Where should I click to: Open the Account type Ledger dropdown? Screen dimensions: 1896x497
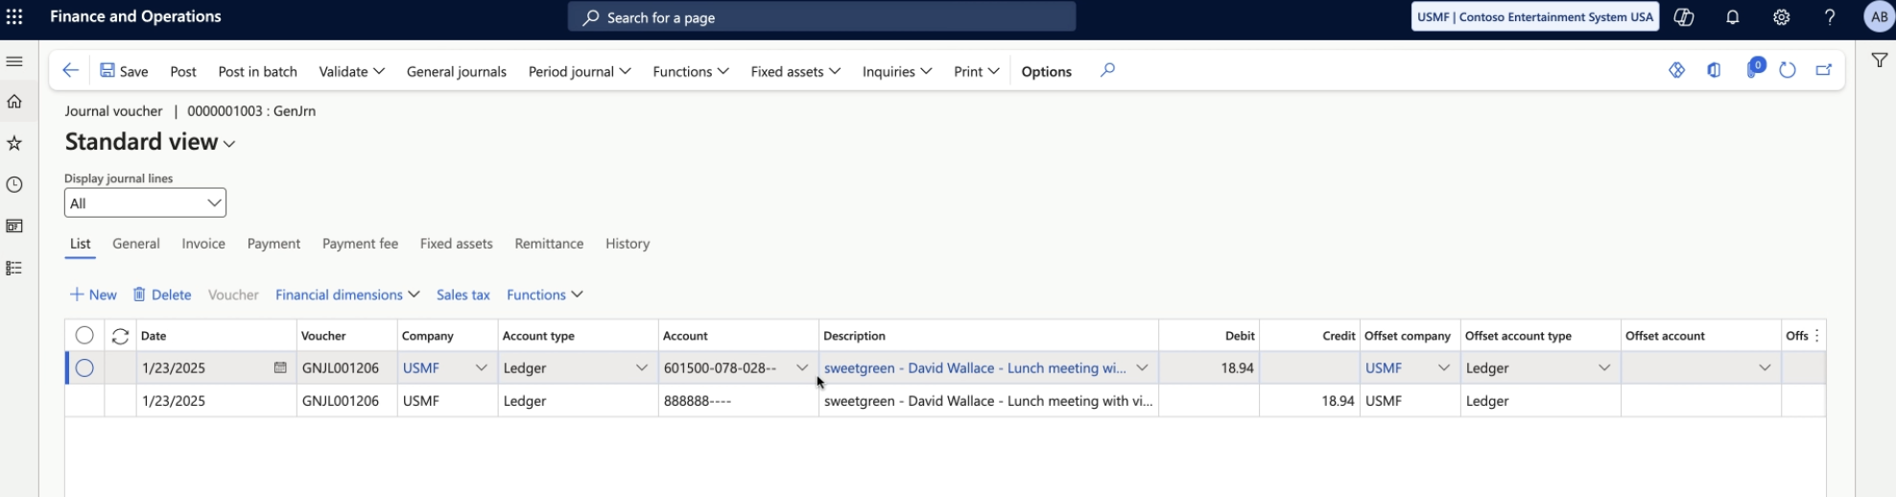[x=641, y=367]
